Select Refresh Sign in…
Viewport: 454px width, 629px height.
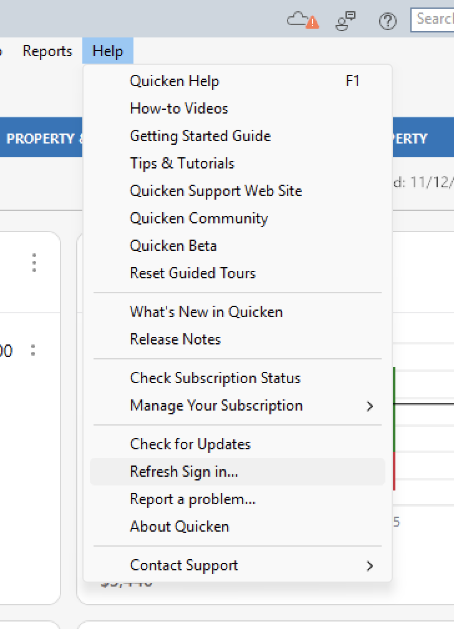point(238,472)
